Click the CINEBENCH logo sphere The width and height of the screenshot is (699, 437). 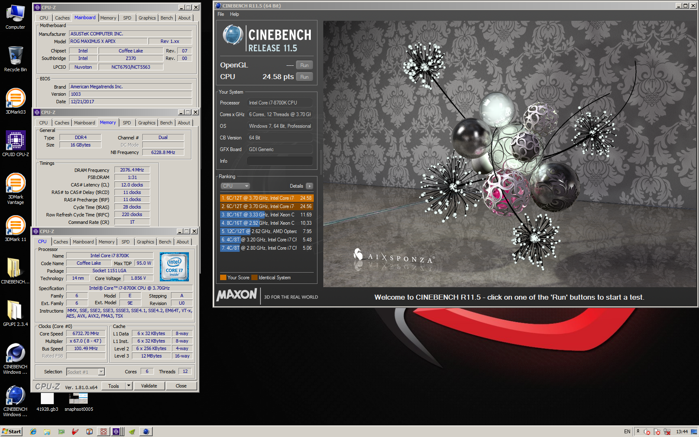click(233, 35)
